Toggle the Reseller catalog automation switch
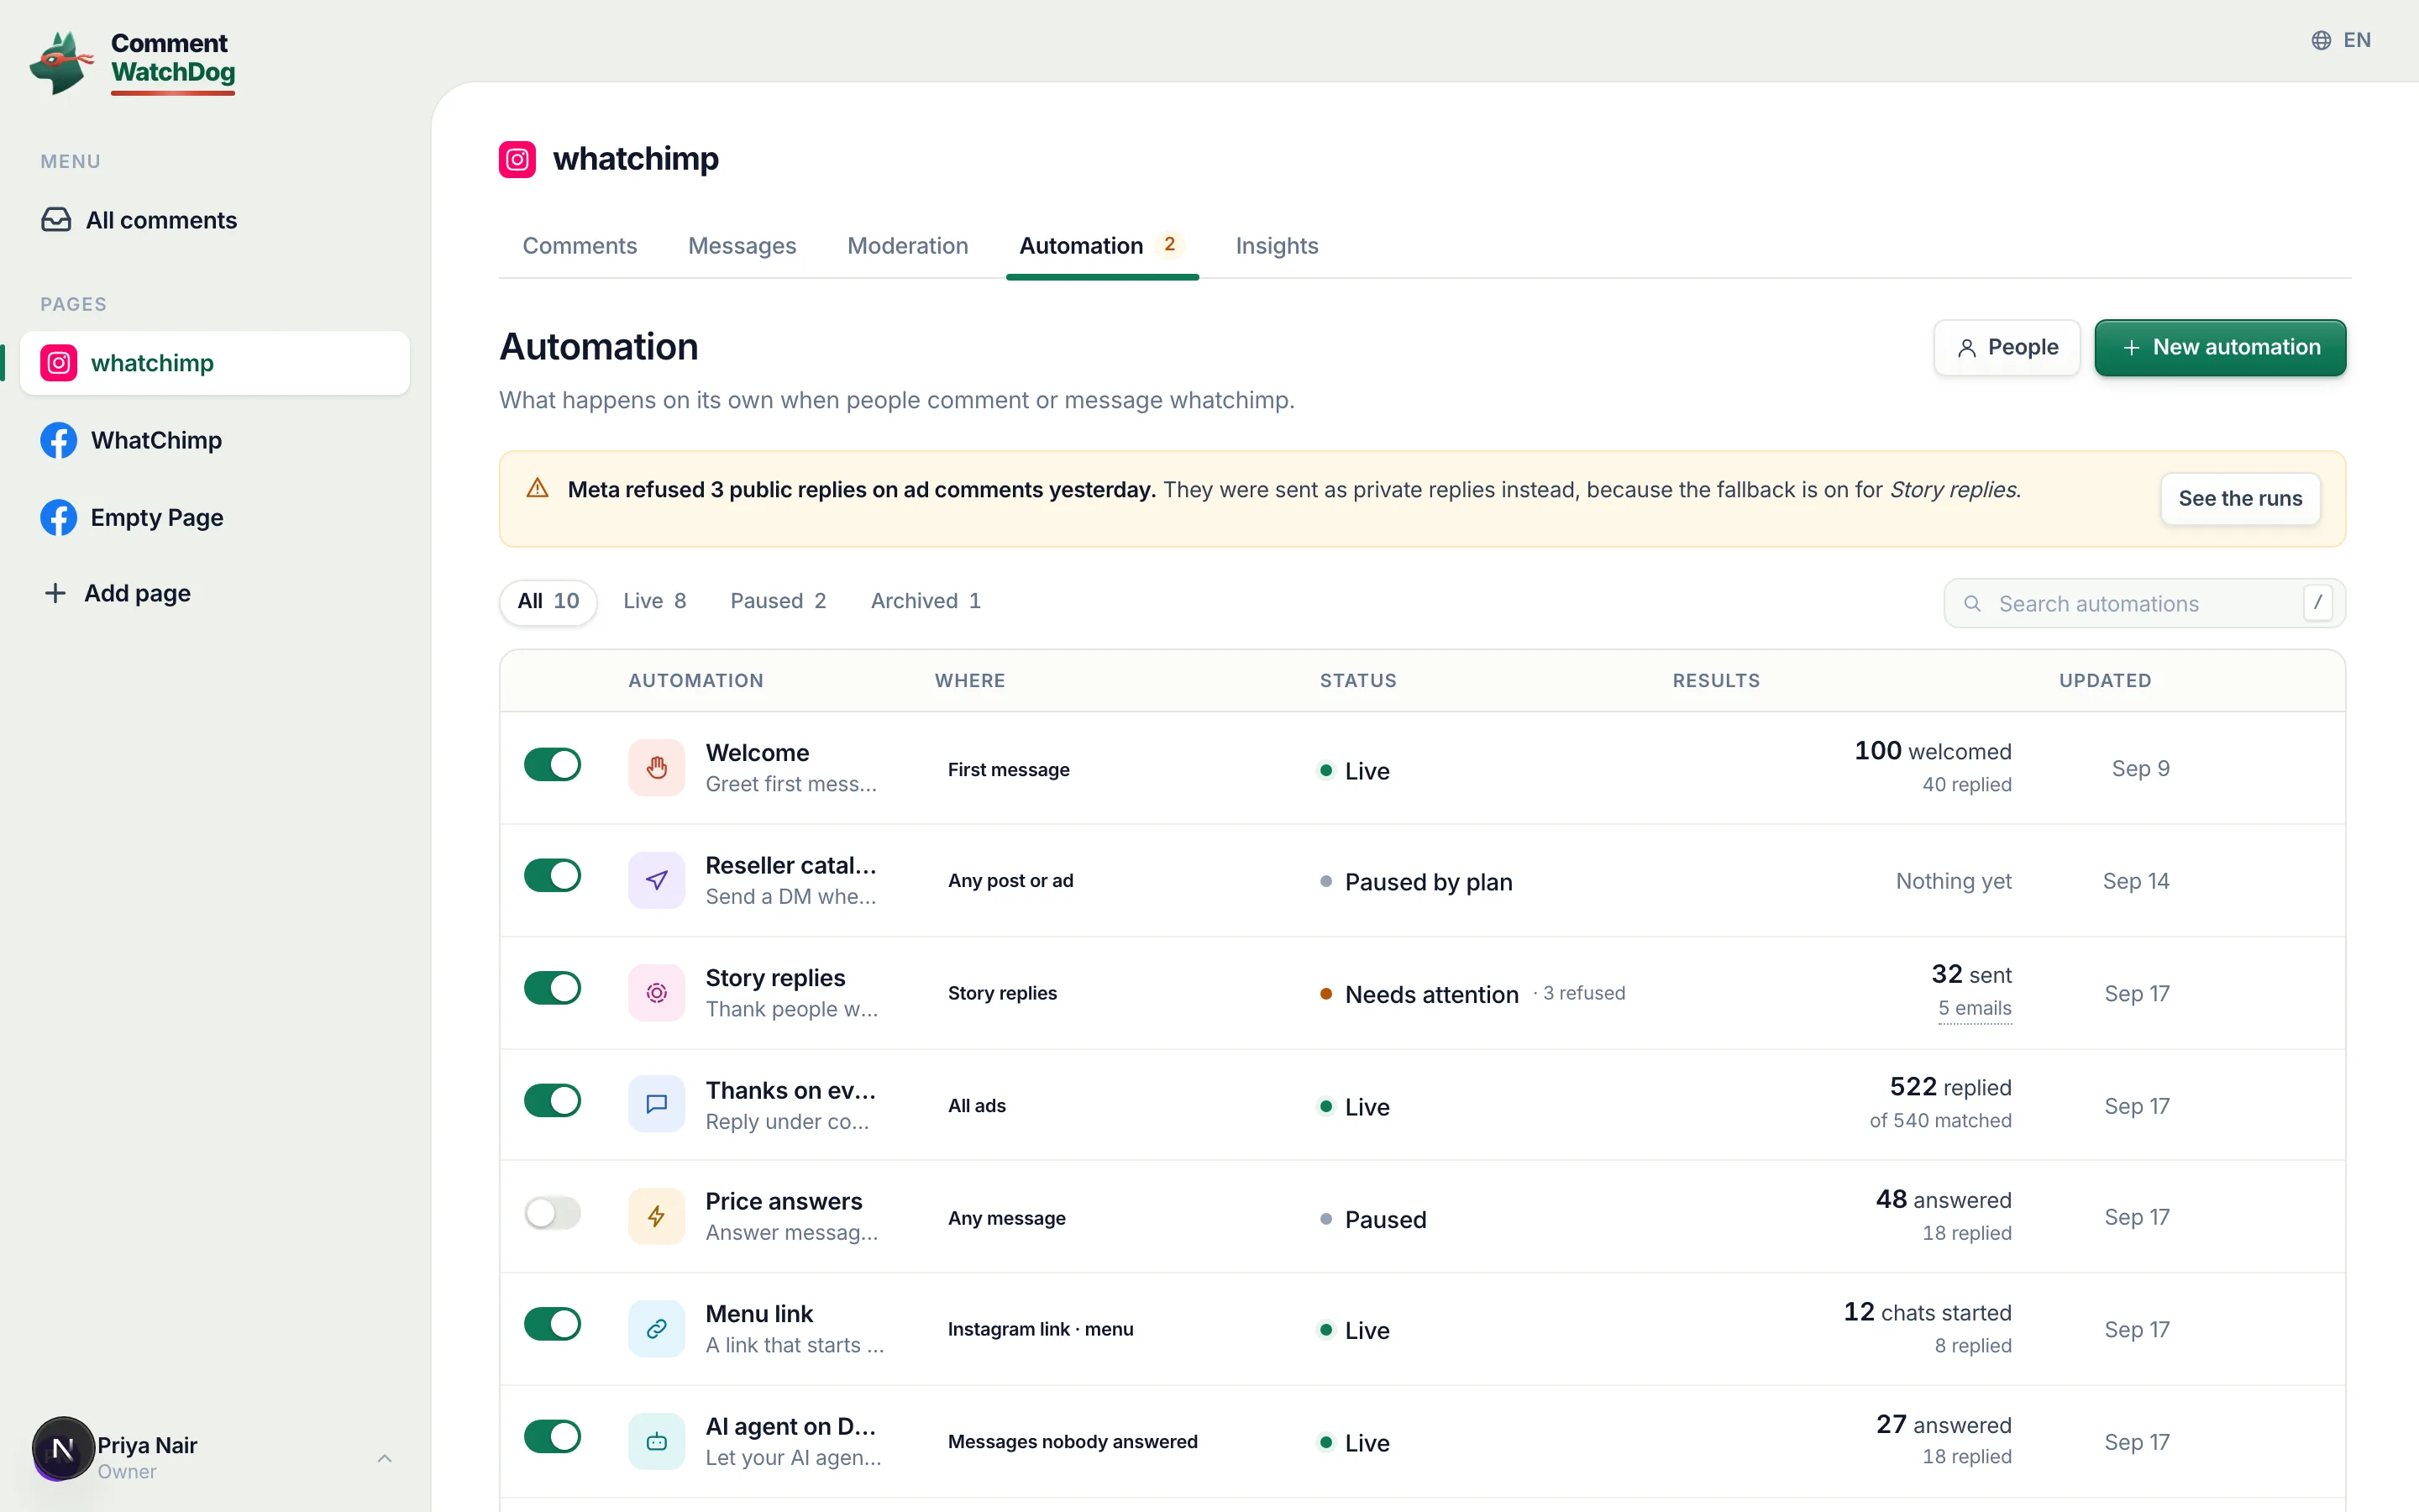Viewport: 2419px width, 1512px height. [x=552, y=875]
